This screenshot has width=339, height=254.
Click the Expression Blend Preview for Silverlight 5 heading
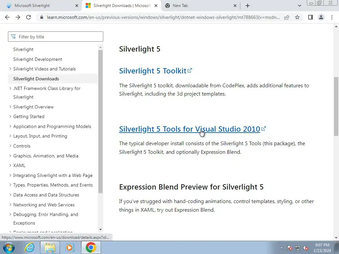(191, 187)
